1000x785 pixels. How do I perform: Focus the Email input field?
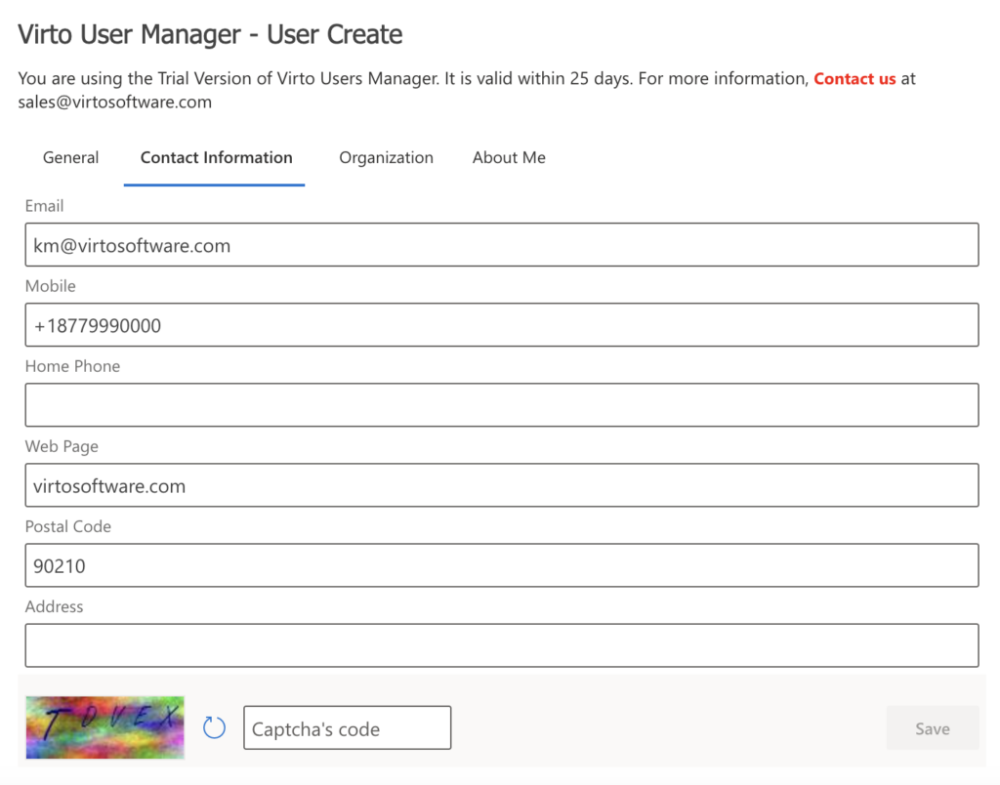coord(501,245)
